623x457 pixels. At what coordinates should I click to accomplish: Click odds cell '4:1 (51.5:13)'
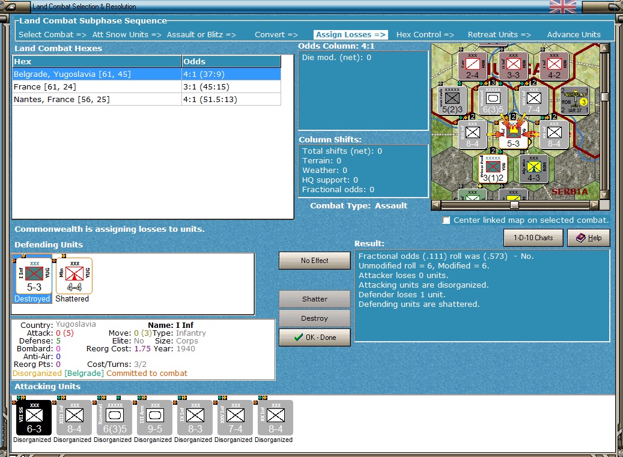(x=231, y=99)
